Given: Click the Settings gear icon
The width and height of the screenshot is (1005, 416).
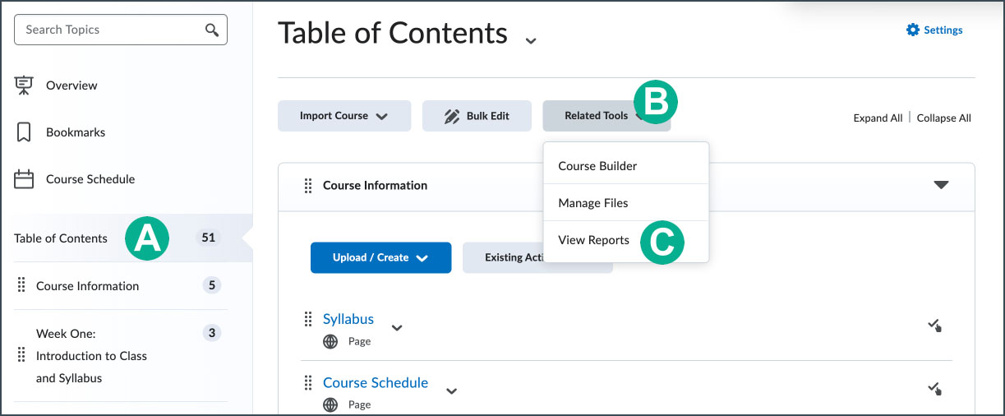Looking at the screenshot, I should tap(912, 30).
